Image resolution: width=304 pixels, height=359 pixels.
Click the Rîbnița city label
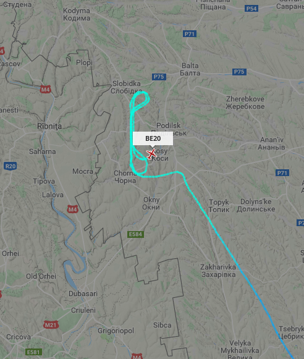(x=49, y=126)
